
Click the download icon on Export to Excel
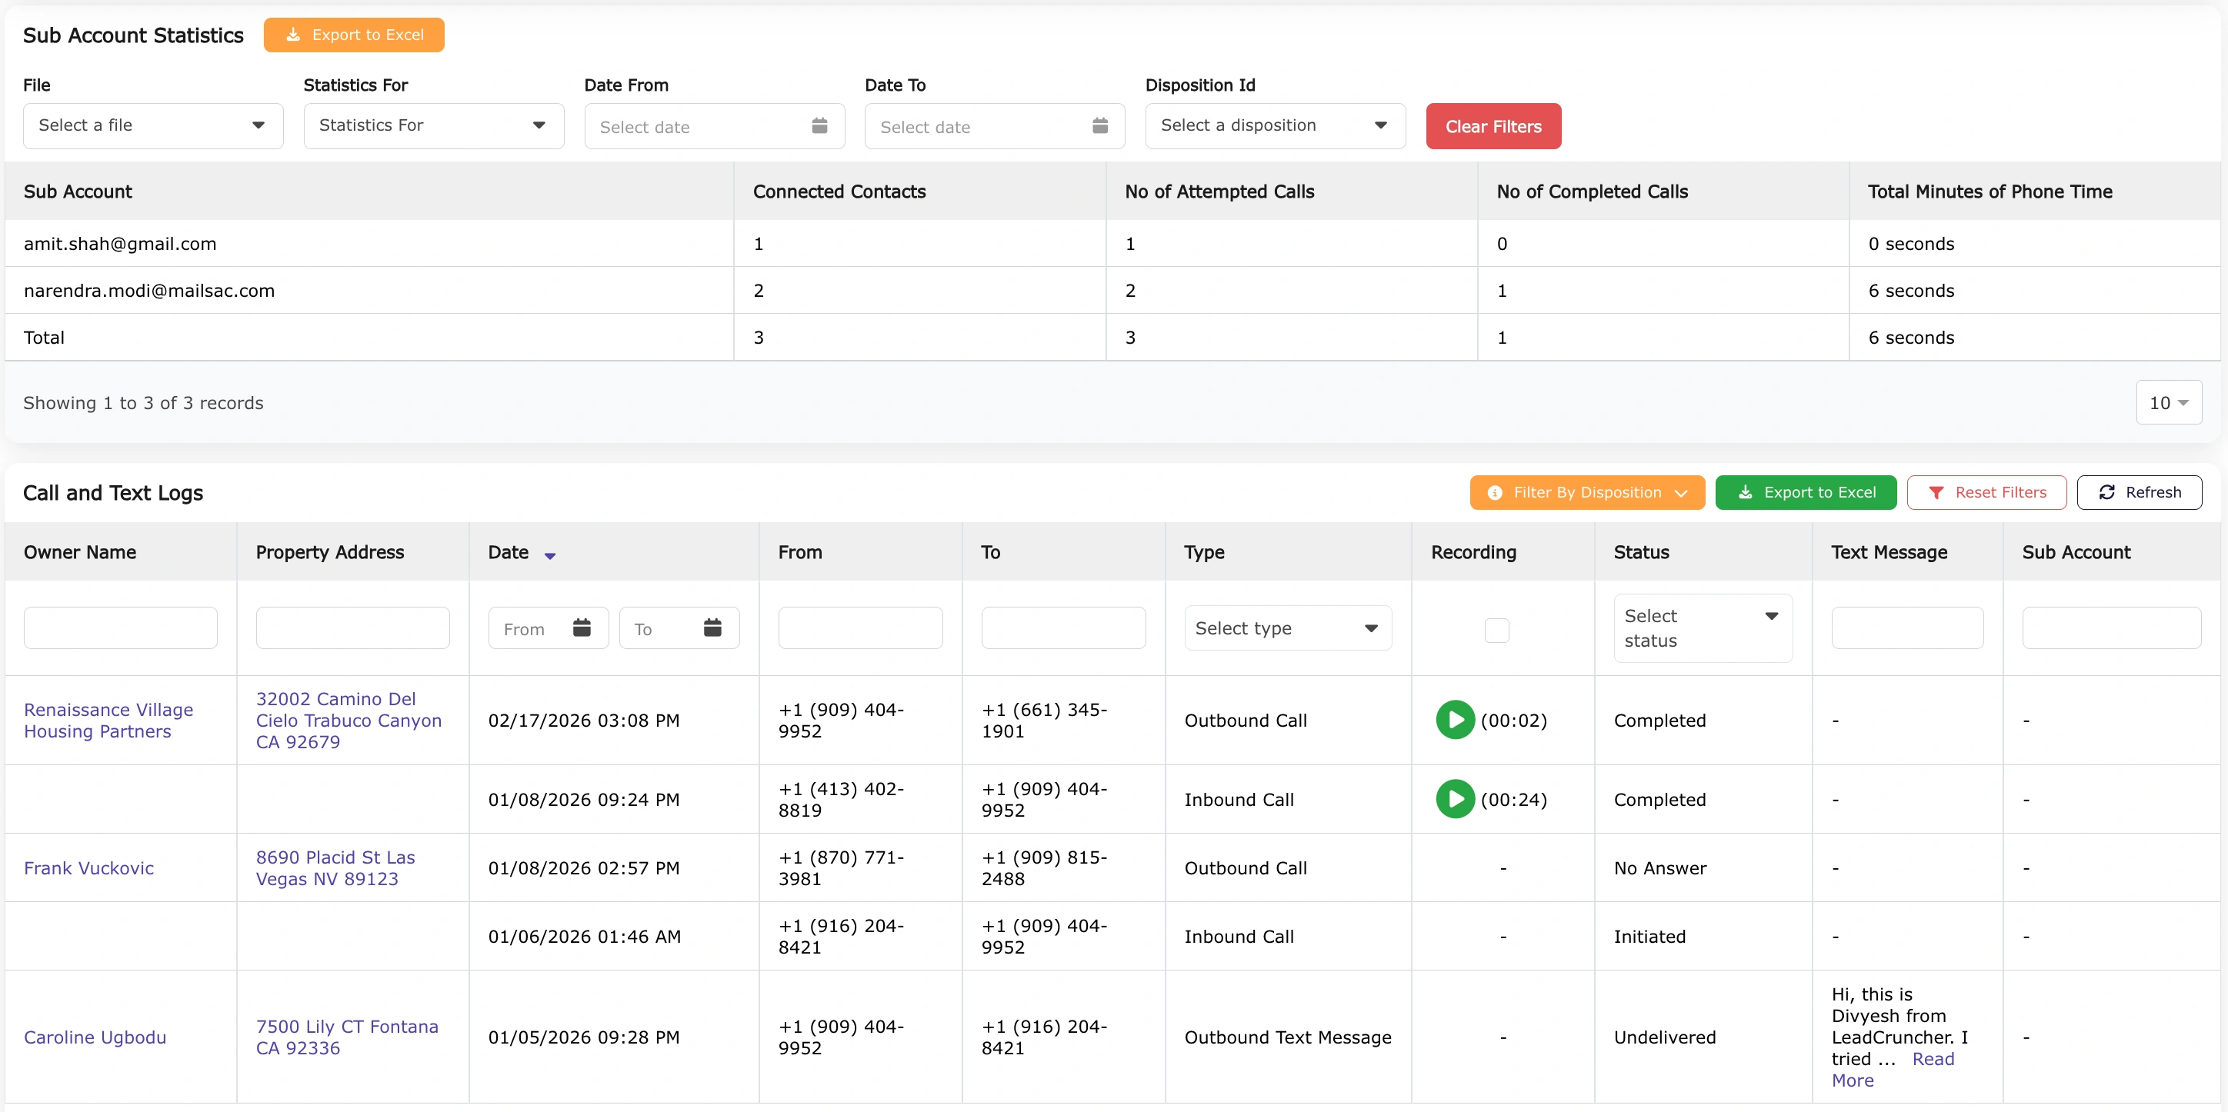pos(1746,492)
